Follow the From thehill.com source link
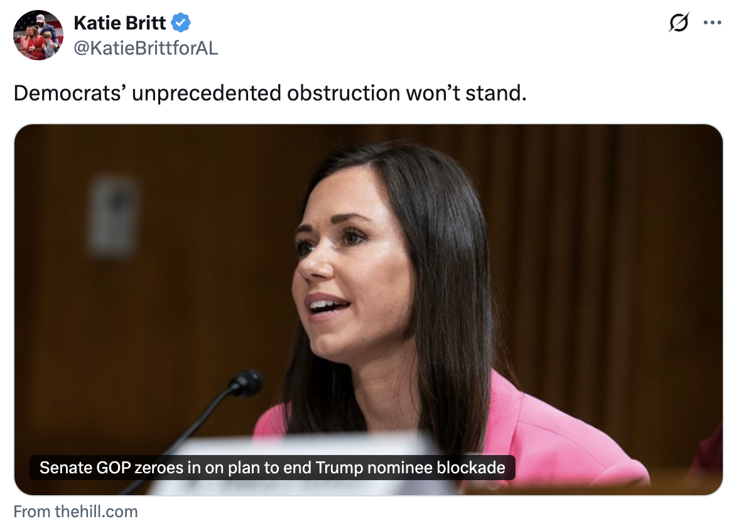741x531 pixels. [x=75, y=512]
